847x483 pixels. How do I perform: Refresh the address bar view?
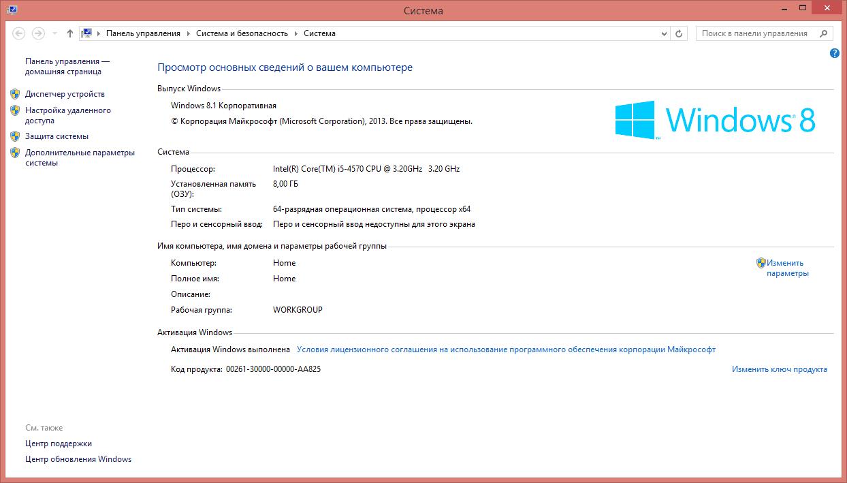click(679, 33)
